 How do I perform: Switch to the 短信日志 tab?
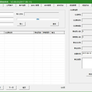pyautogui.click(x=86, y=5)
